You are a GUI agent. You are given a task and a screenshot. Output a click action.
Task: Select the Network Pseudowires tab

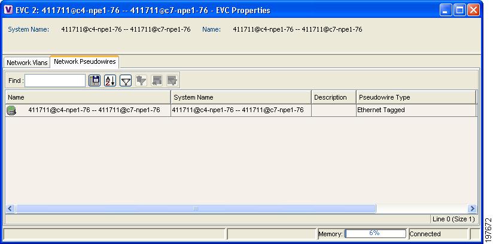pyautogui.click(x=85, y=62)
